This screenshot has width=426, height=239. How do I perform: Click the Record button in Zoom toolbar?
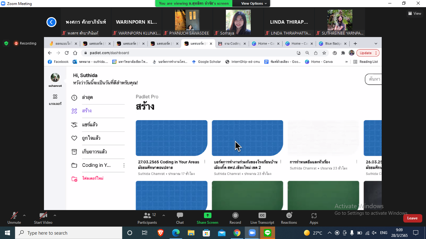[x=235, y=218]
